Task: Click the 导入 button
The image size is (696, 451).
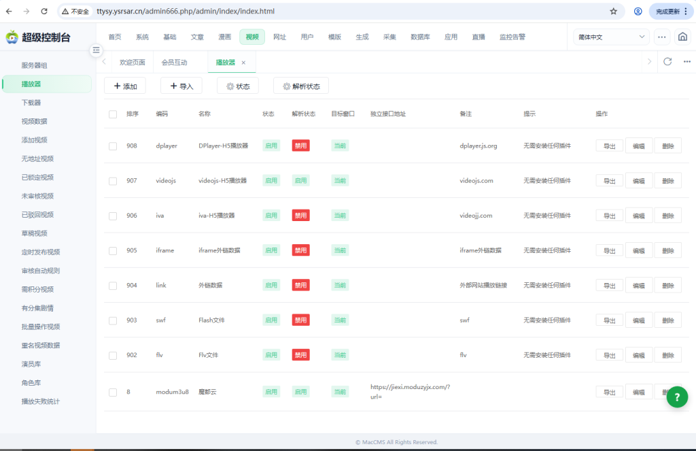Action: [x=181, y=86]
